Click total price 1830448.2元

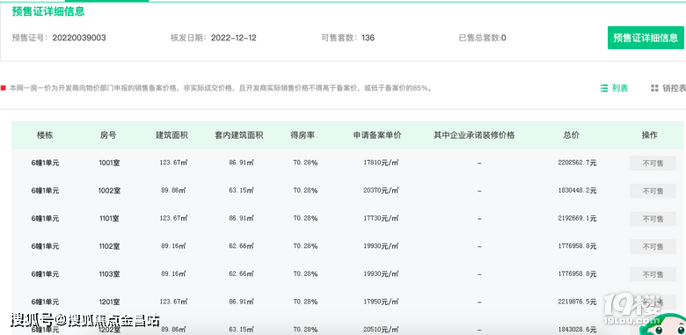[577, 191]
